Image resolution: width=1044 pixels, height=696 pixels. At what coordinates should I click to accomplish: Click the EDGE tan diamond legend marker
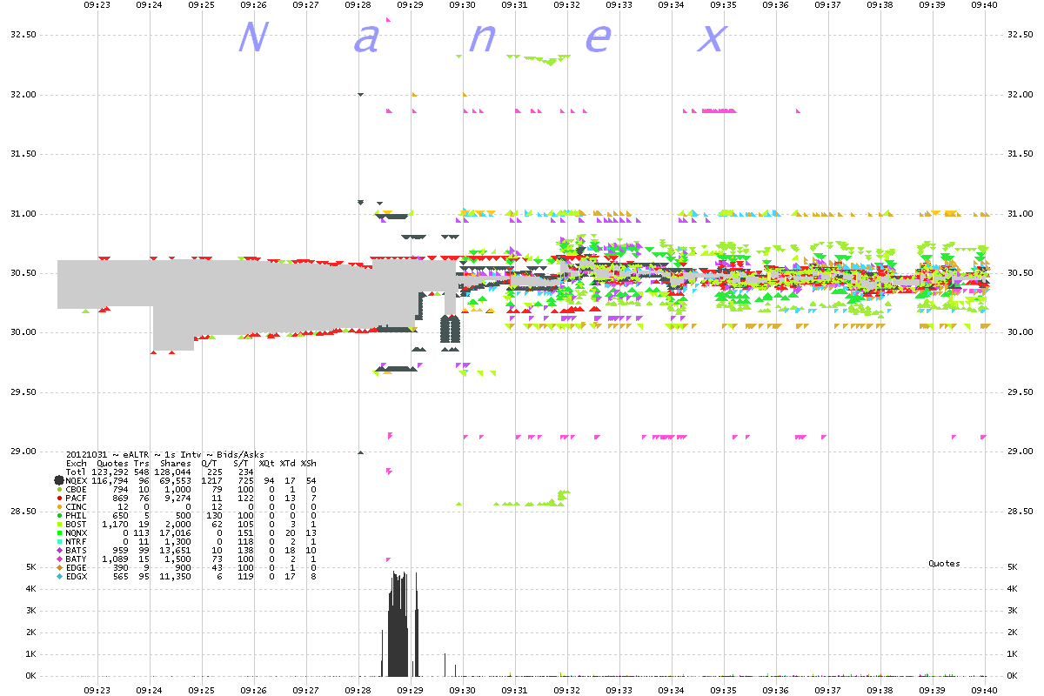(59, 568)
